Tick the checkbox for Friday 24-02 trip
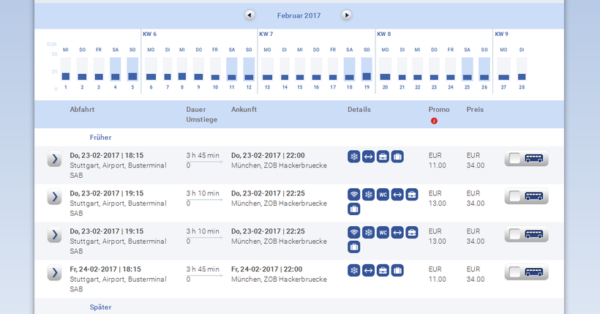 point(515,273)
